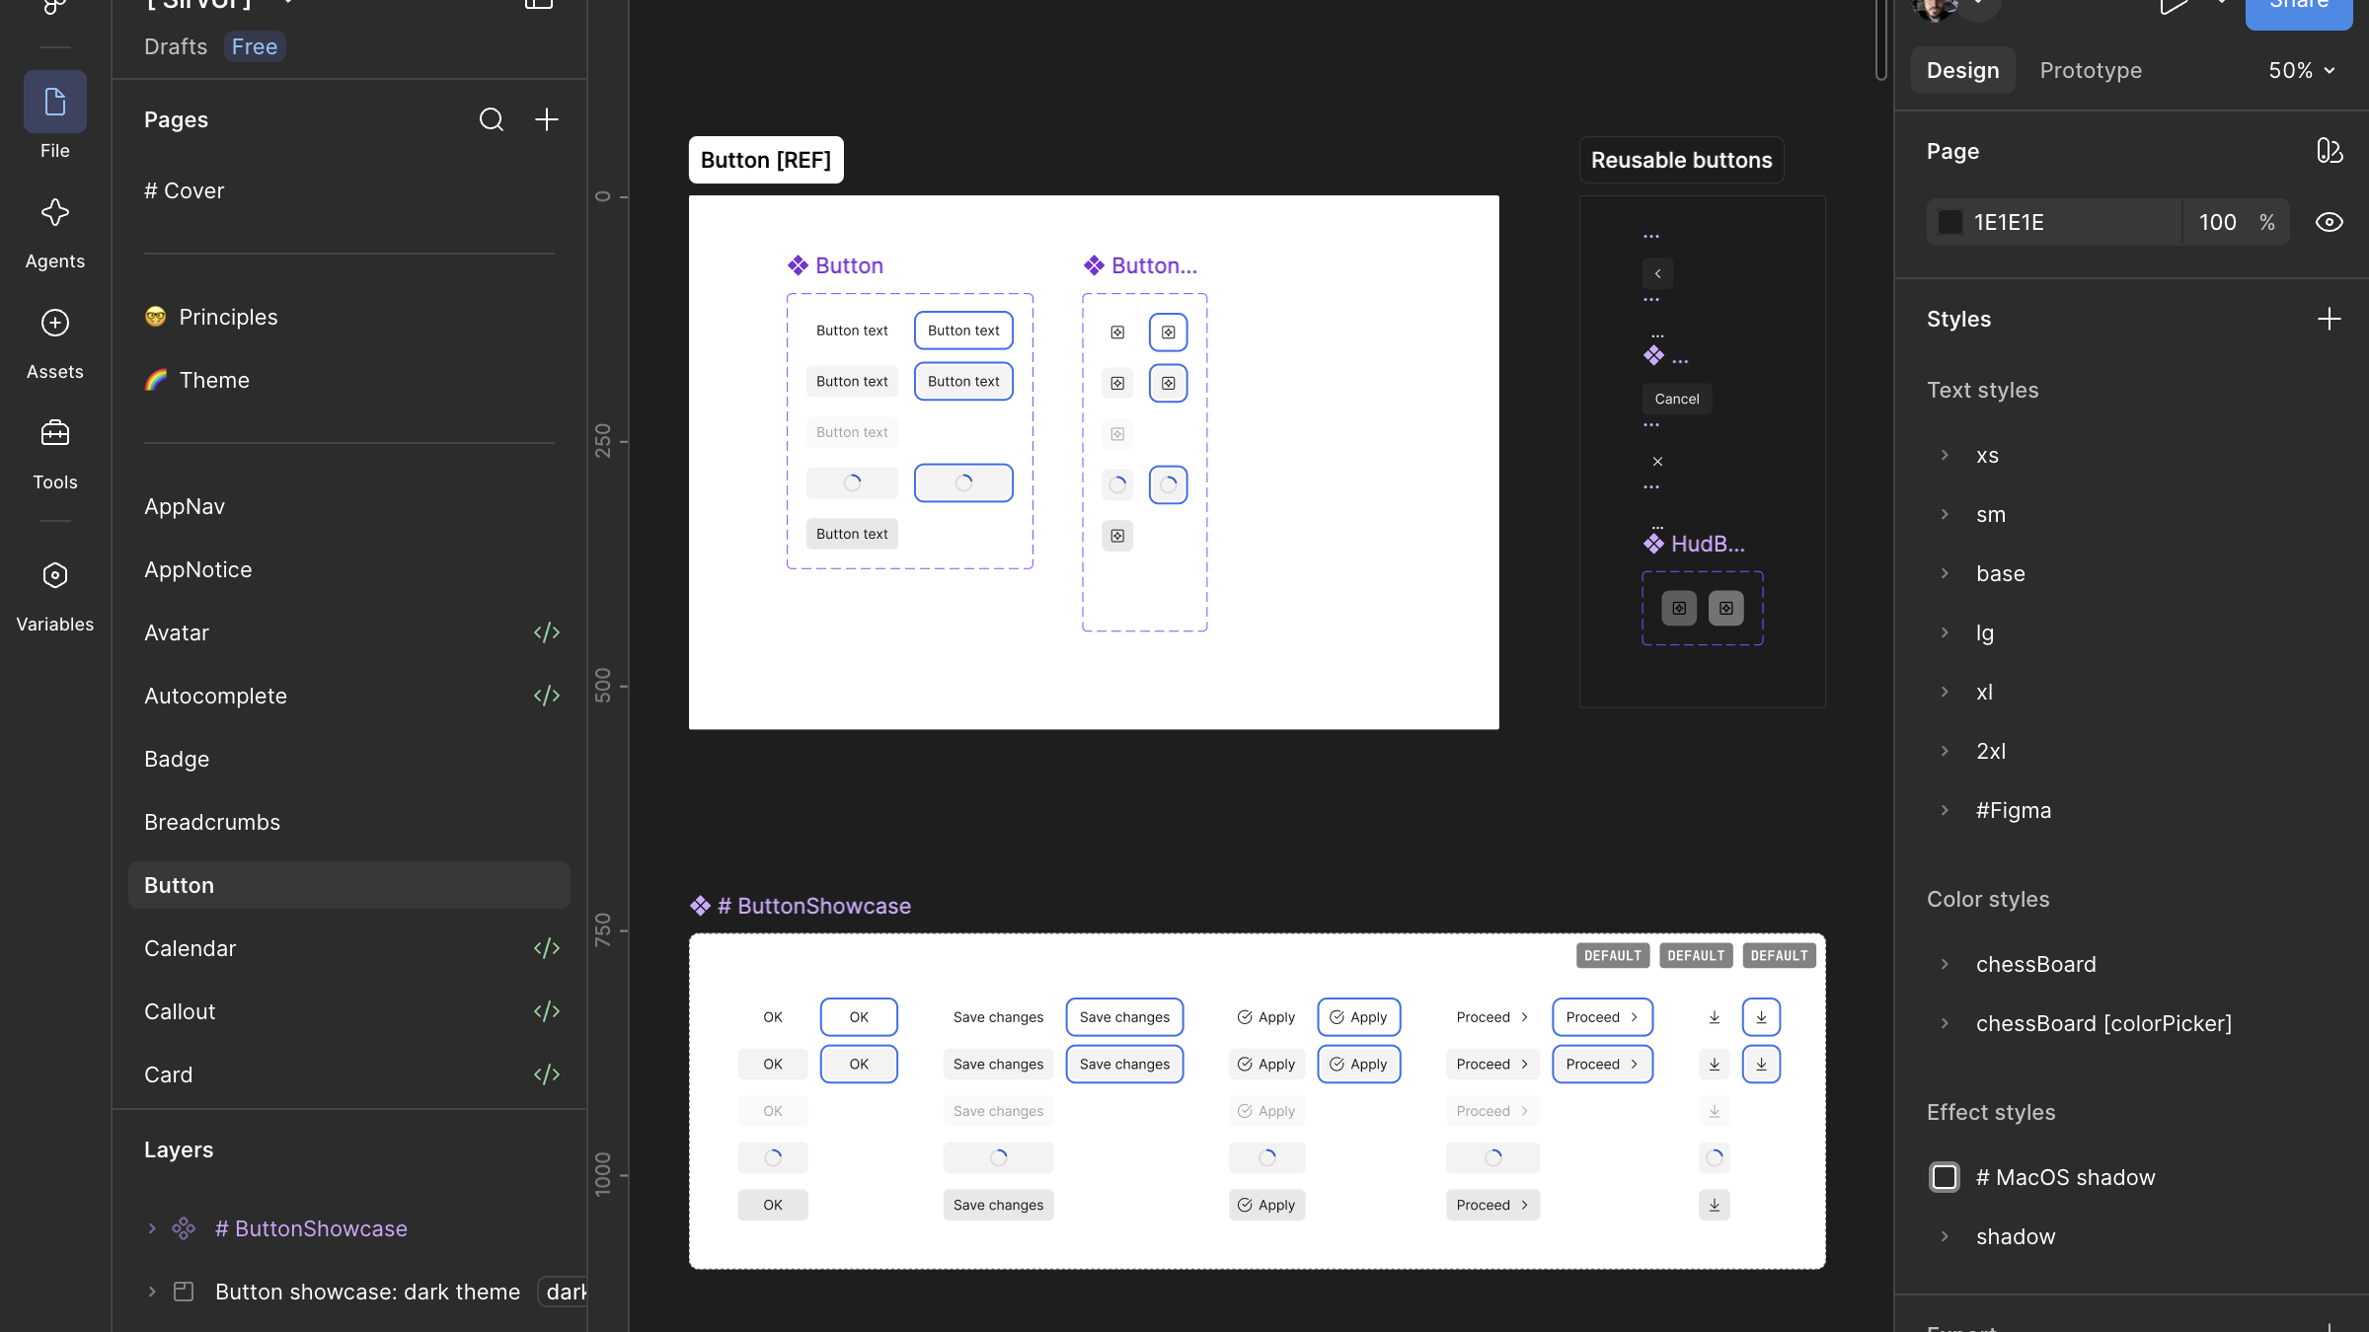Expand the base text style group

pos(1945,573)
